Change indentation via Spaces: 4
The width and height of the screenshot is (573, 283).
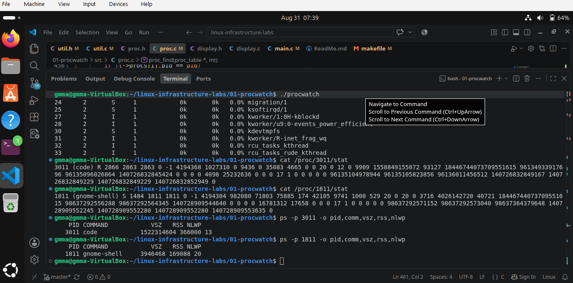tap(441, 277)
